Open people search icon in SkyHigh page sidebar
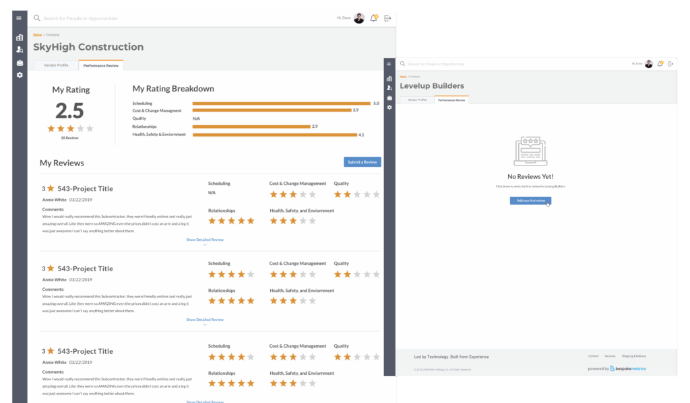The height and width of the screenshot is (403, 690). tap(20, 50)
